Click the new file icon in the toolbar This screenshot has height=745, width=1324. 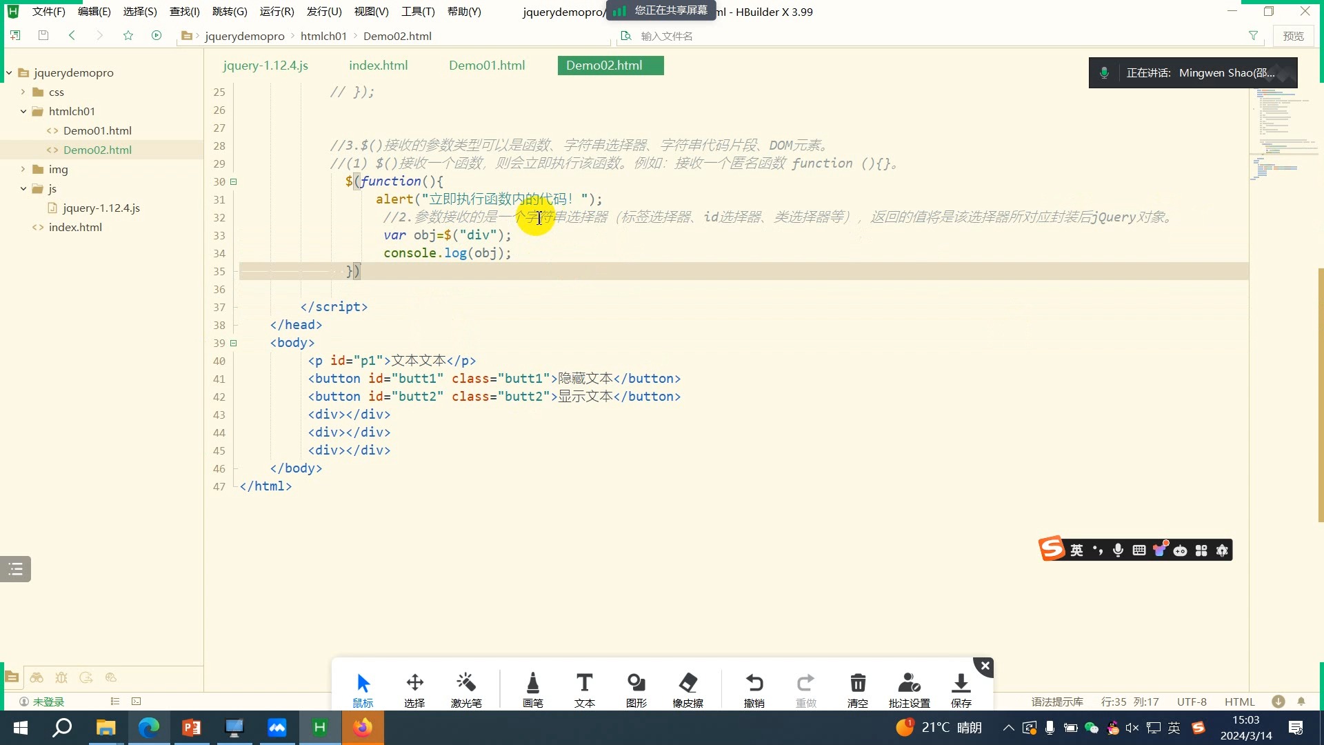tap(15, 35)
